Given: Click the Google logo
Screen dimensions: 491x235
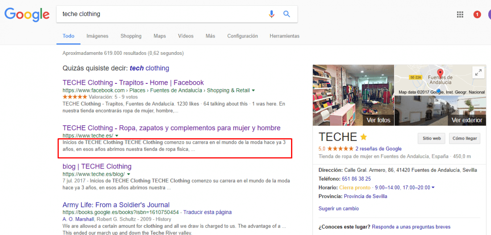Looking at the screenshot, I should pos(27,14).
